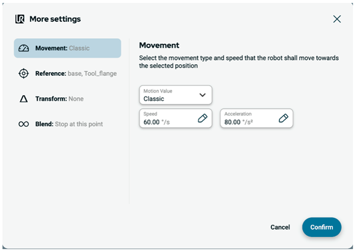The image size is (355, 252).
Task: Click the More settings dialog title
Action: pyautogui.click(x=55, y=19)
